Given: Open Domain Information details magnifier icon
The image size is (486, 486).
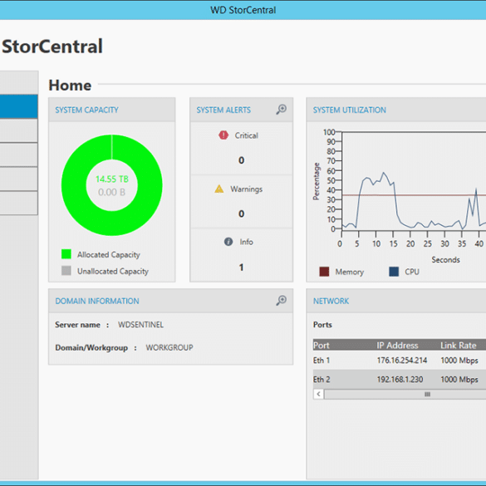Looking at the screenshot, I should pos(281,301).
